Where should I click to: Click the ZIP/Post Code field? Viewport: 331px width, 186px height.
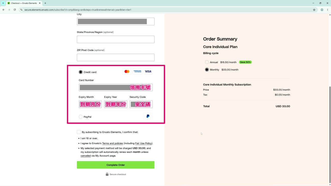click(x=116, y=57)
